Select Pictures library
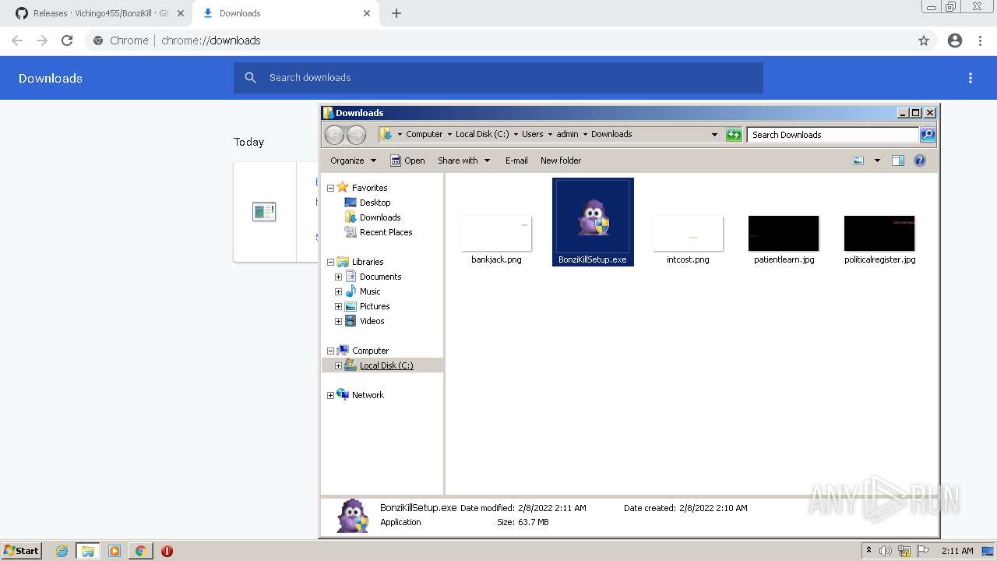Screen dimensions: 997x561 pos(375,306)
